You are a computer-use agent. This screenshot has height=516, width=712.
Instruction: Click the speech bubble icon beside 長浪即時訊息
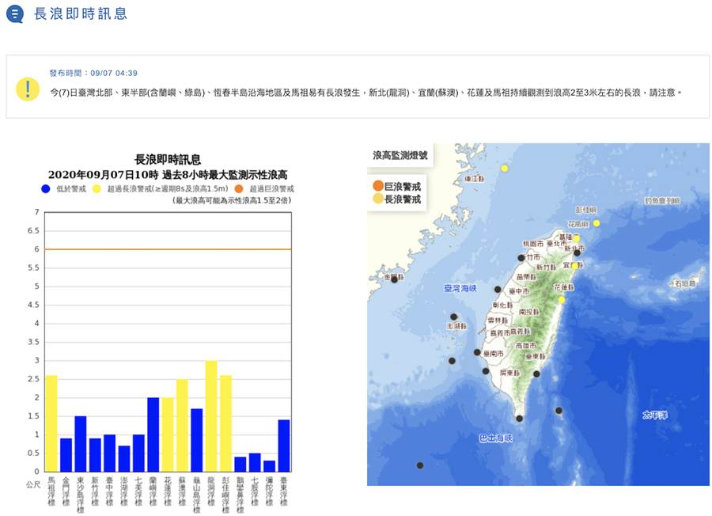[x=15, y=14]
